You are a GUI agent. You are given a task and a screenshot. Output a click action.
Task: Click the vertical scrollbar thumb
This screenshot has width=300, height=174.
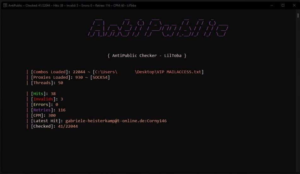click(x=298, y=15)
